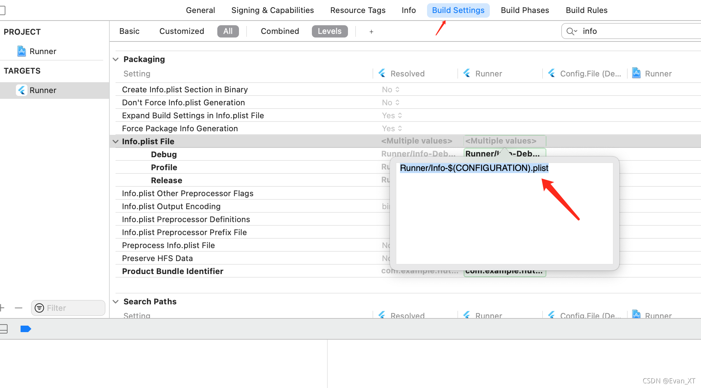Collapse the Search Paths section
Viewport: 701px width, 388px height.
(116, 301)
